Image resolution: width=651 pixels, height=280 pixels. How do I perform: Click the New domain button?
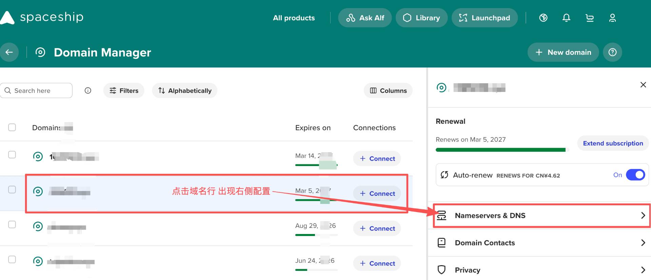[x=563, y=52]
